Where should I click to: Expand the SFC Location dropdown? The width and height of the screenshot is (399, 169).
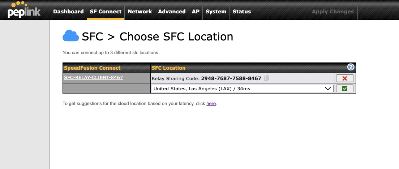(242, 88)
